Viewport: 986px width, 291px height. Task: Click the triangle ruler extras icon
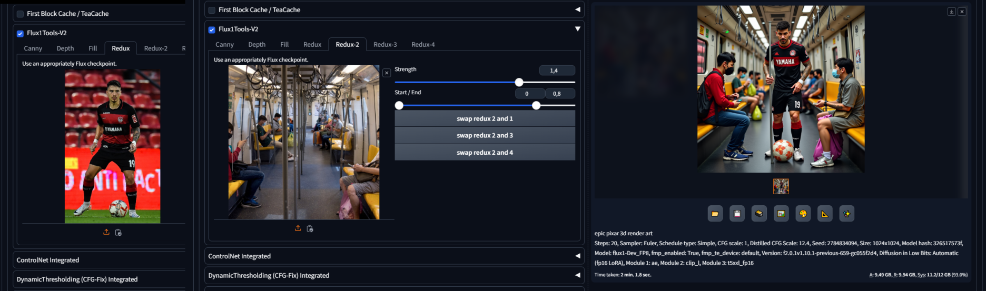point(825,214)
